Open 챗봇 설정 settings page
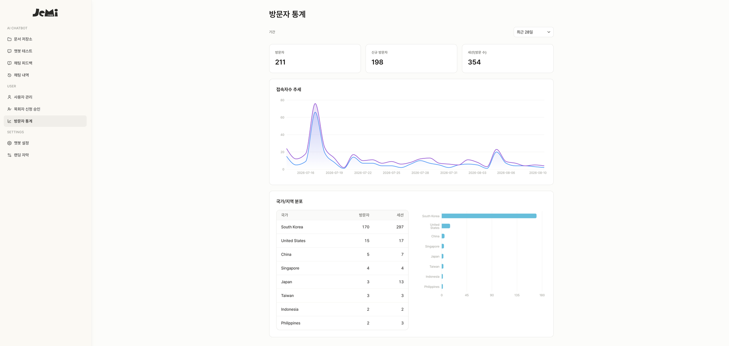 (x=45, y=143)
